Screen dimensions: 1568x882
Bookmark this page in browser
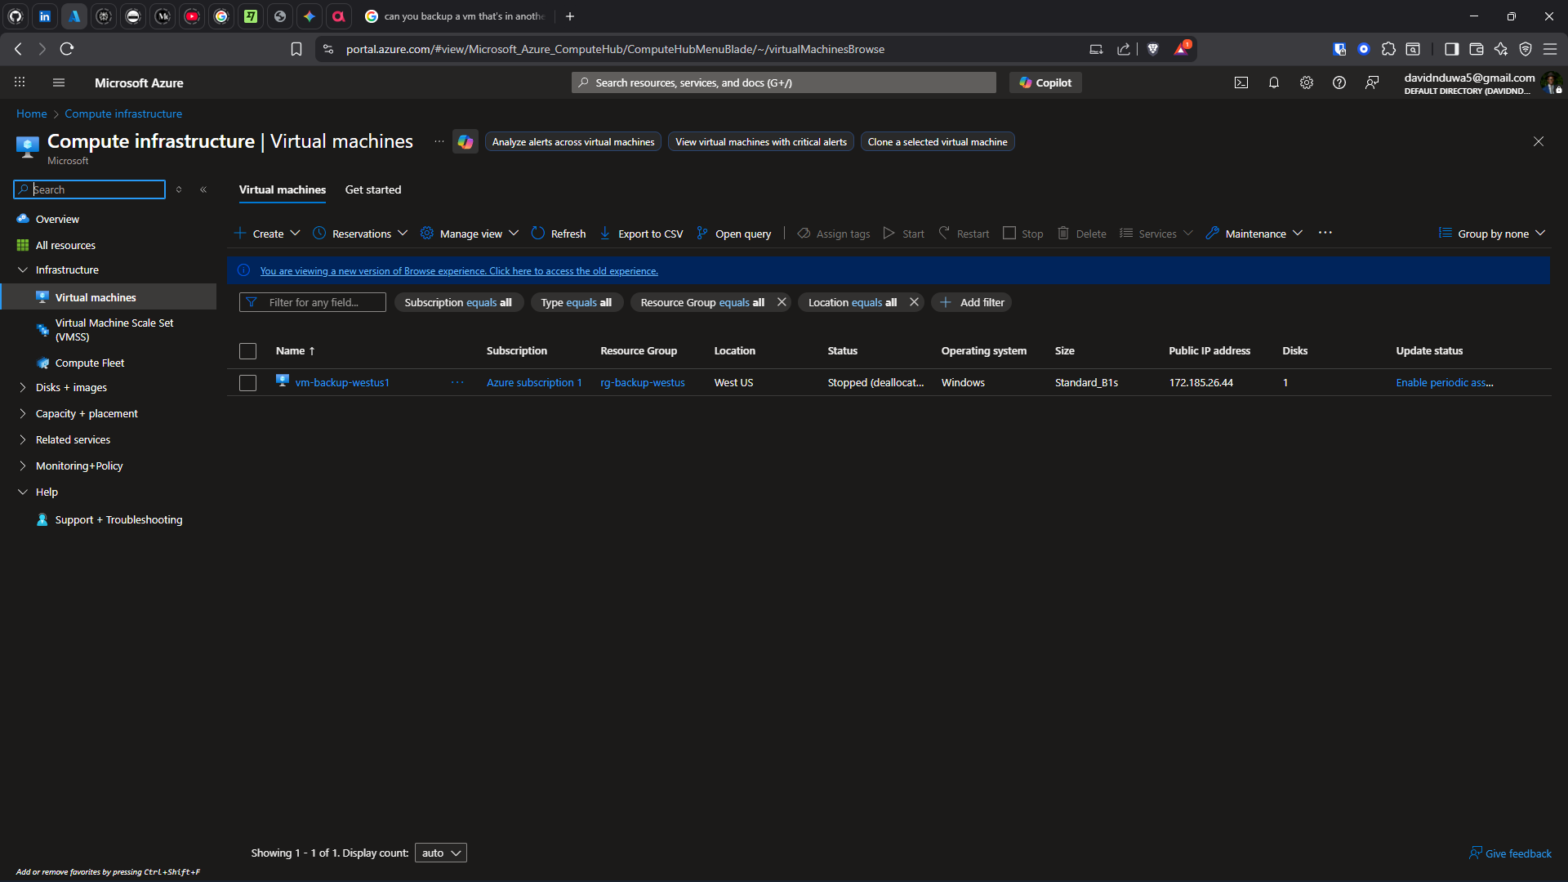[296, 49]
